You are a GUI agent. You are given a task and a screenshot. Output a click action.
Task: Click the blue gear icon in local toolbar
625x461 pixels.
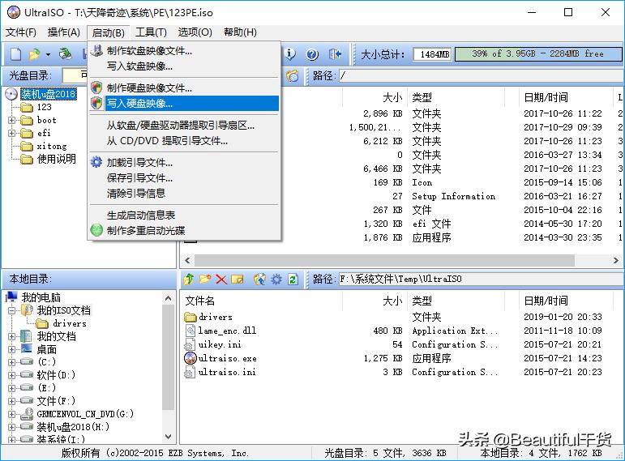point(276,280)
